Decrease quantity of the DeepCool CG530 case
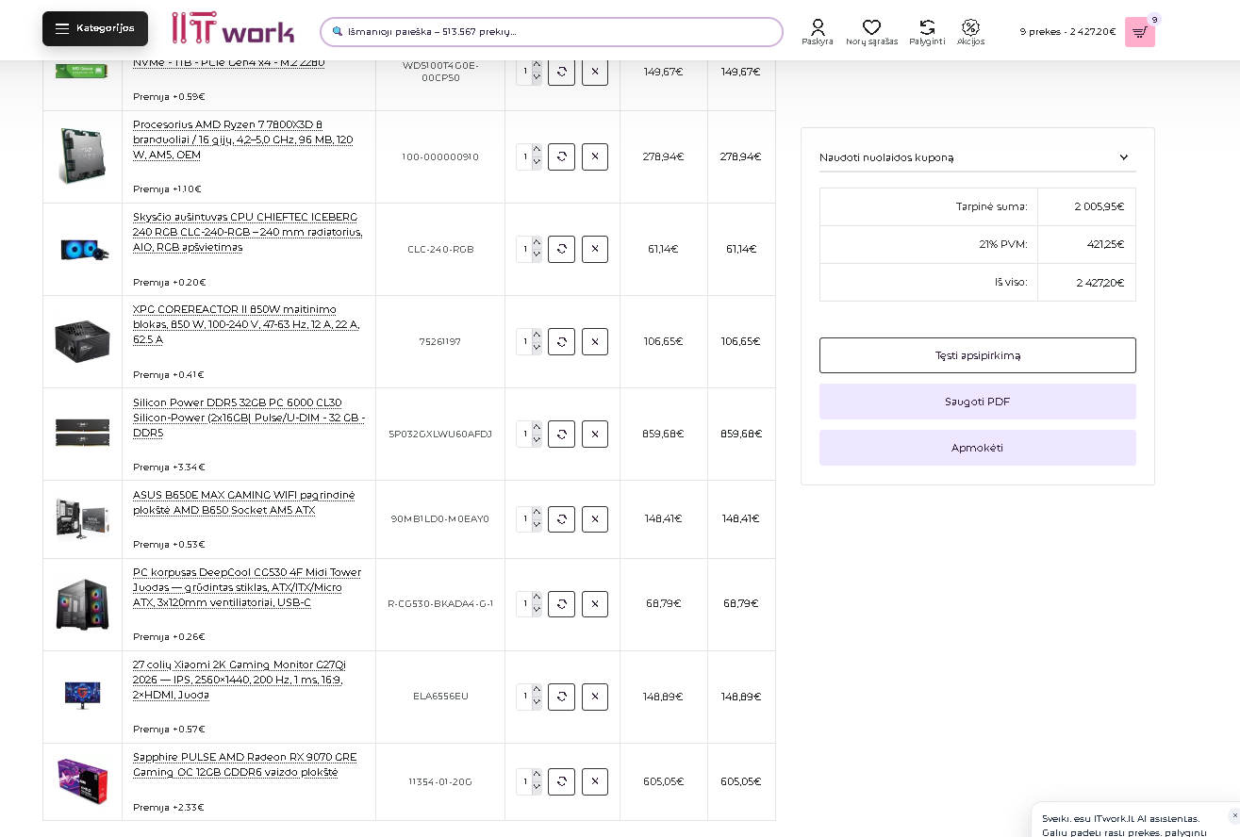The height and width of the screenshot is (837, 1240). click(537, 610)
